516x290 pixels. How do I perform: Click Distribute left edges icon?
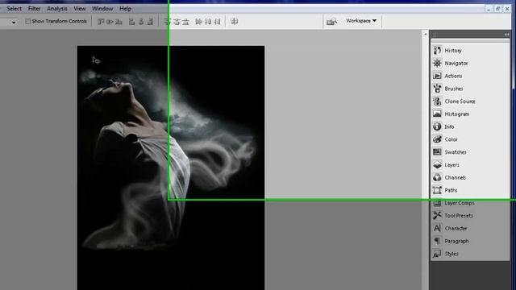198,22
